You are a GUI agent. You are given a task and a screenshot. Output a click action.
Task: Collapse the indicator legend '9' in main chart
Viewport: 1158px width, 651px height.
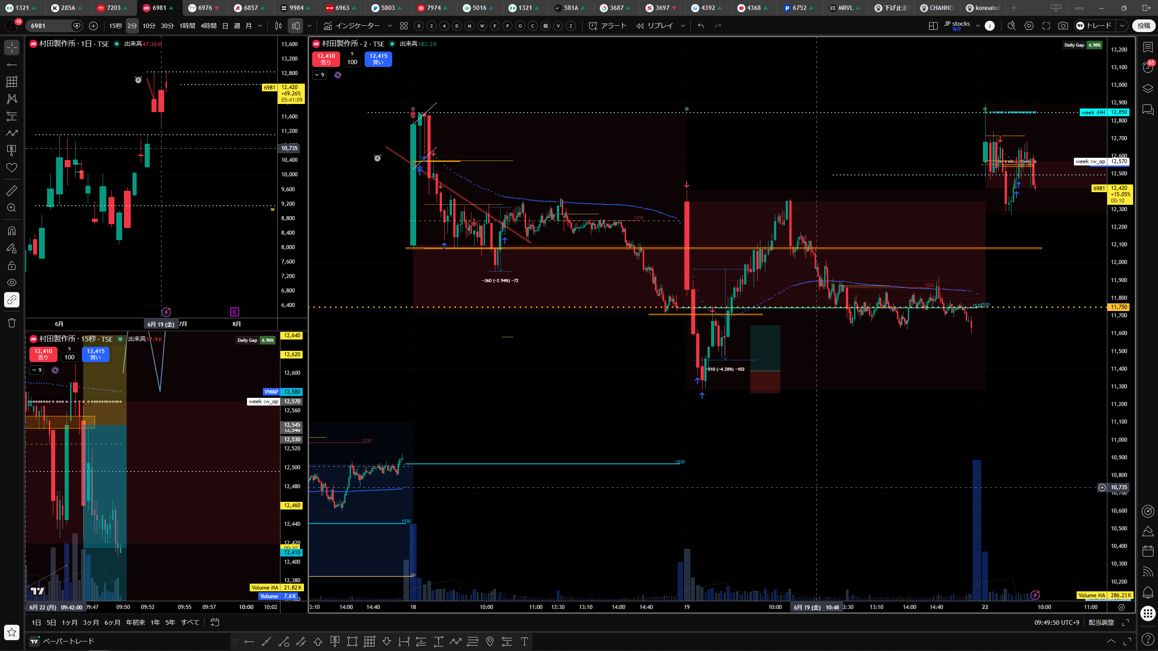(x=319, y=75)
